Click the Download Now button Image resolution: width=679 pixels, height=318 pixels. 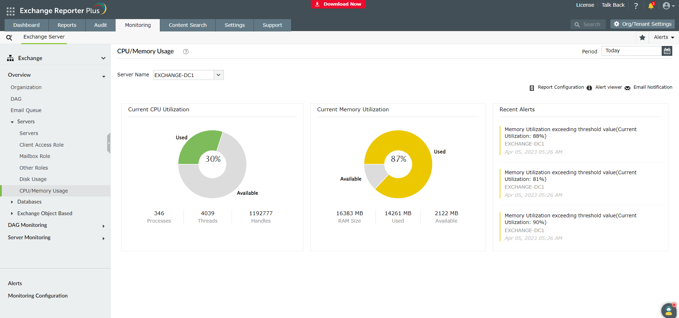coord(338,4)
